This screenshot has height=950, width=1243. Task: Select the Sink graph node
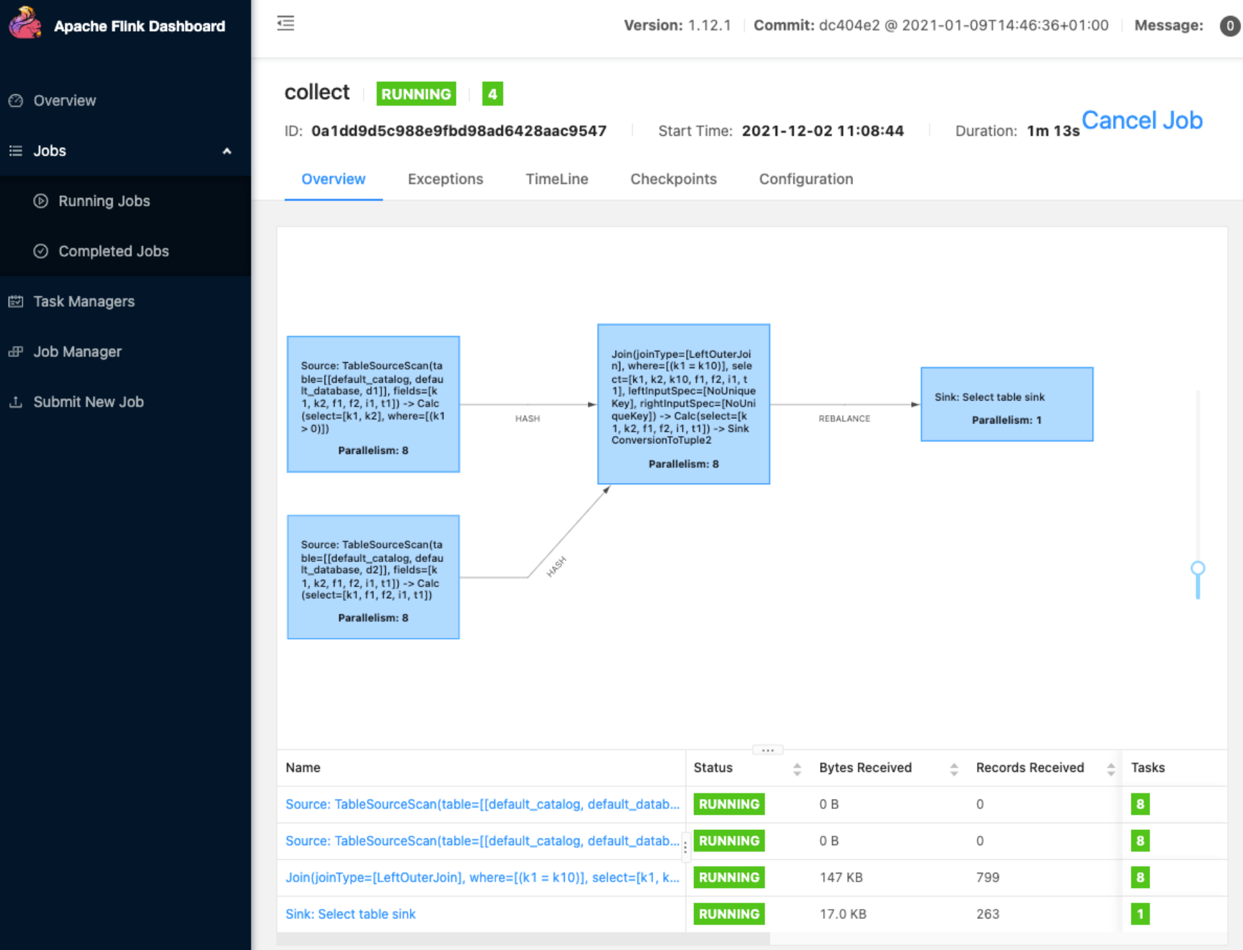[x=1007, y=404]
